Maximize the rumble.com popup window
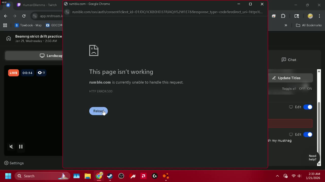 tap(250, 4)
